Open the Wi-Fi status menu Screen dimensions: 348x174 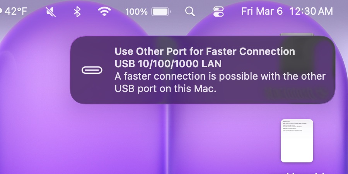[104, 11]
